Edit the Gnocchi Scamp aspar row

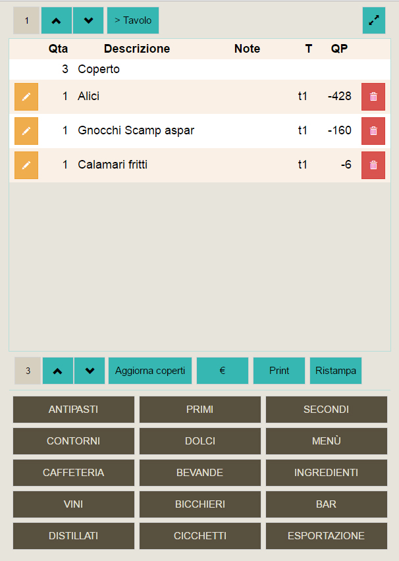tap(26, 131)
